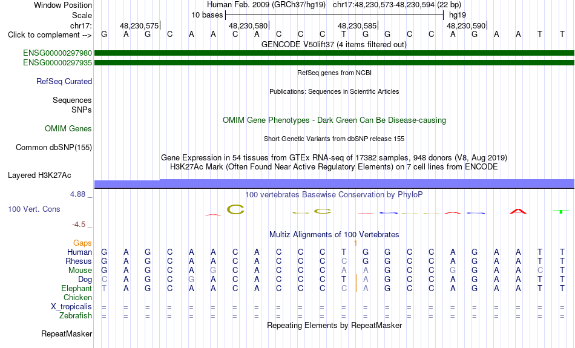Click the '10 bases' scale bar label

tap(207, 15)
